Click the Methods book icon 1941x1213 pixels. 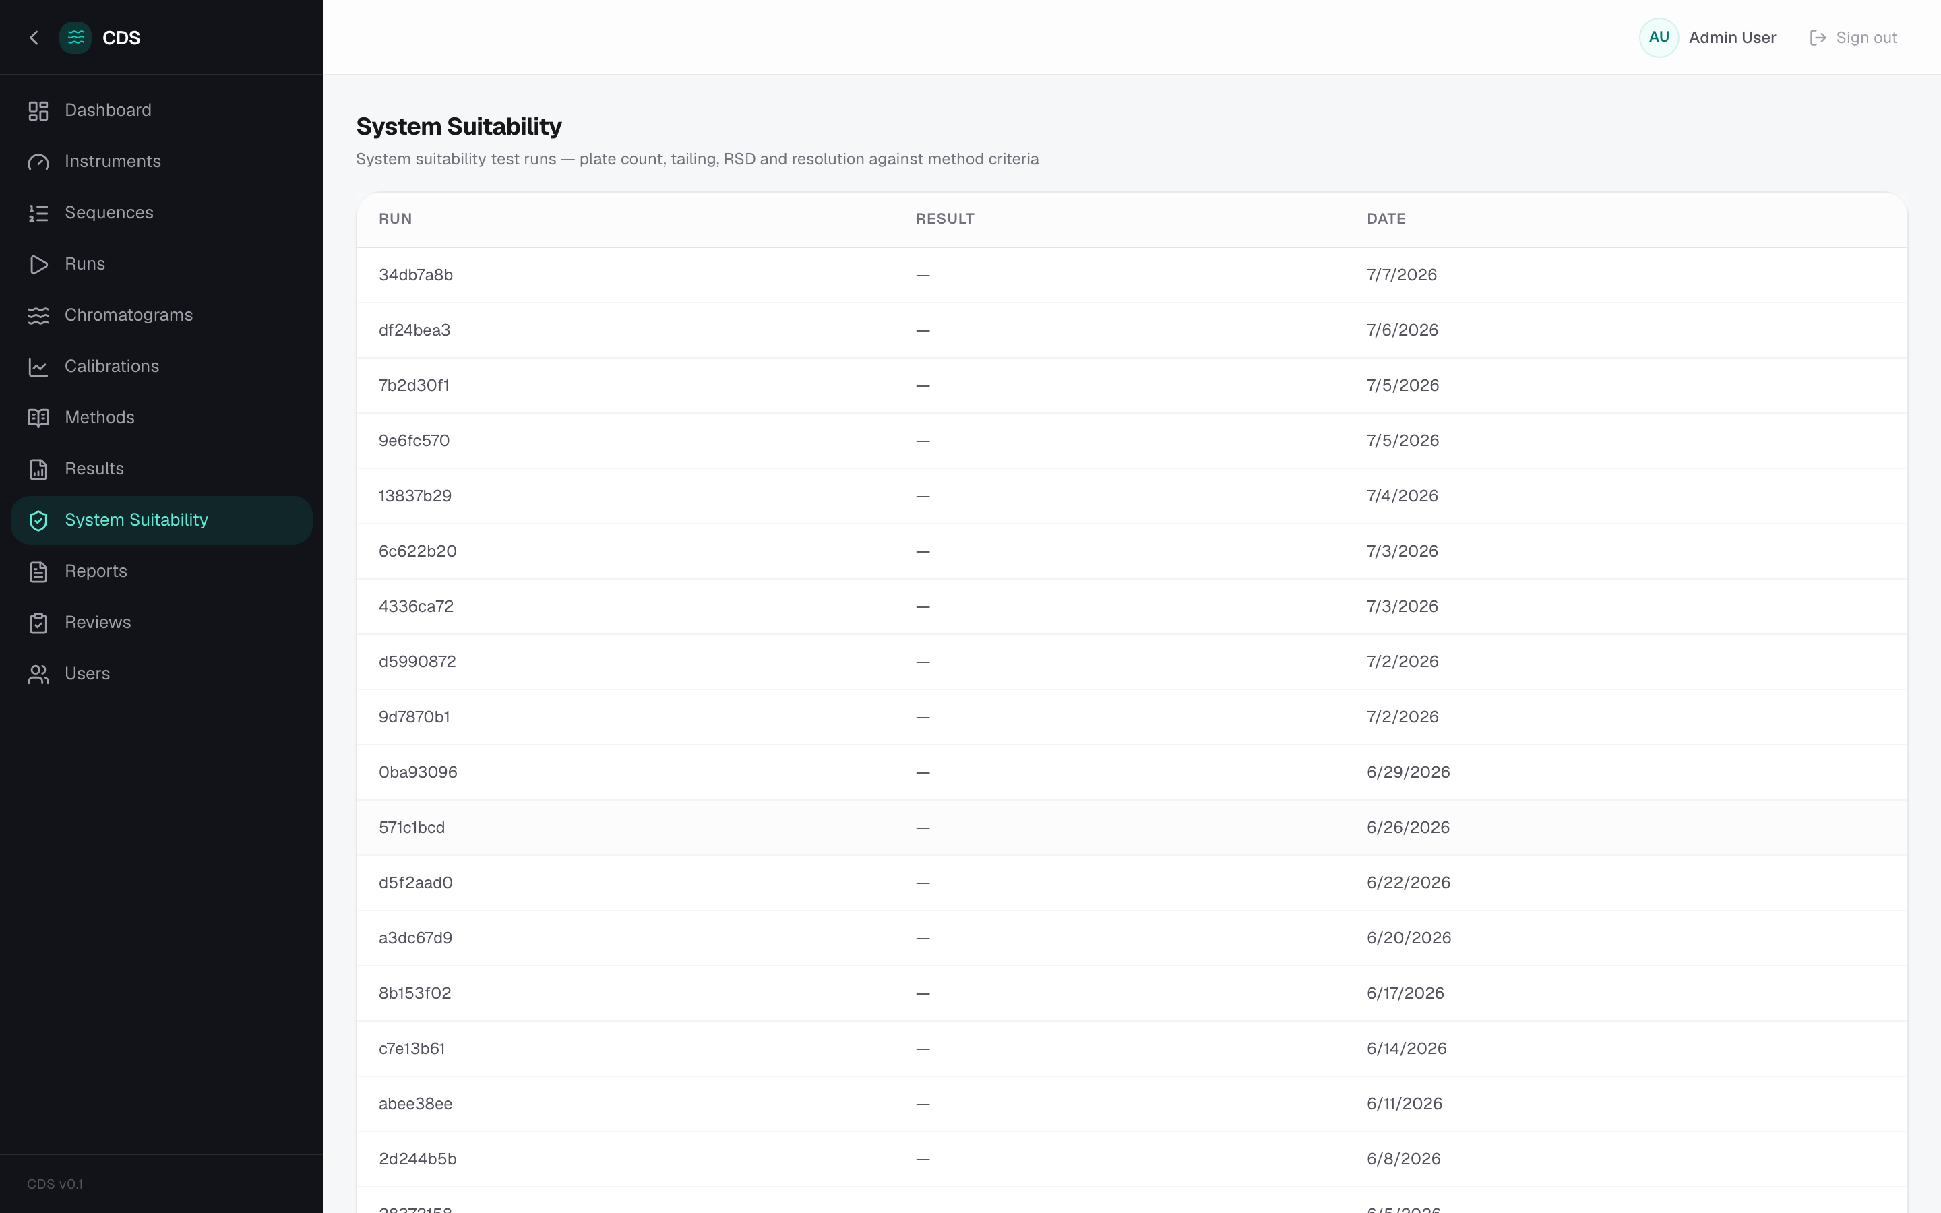coord(38,418)
